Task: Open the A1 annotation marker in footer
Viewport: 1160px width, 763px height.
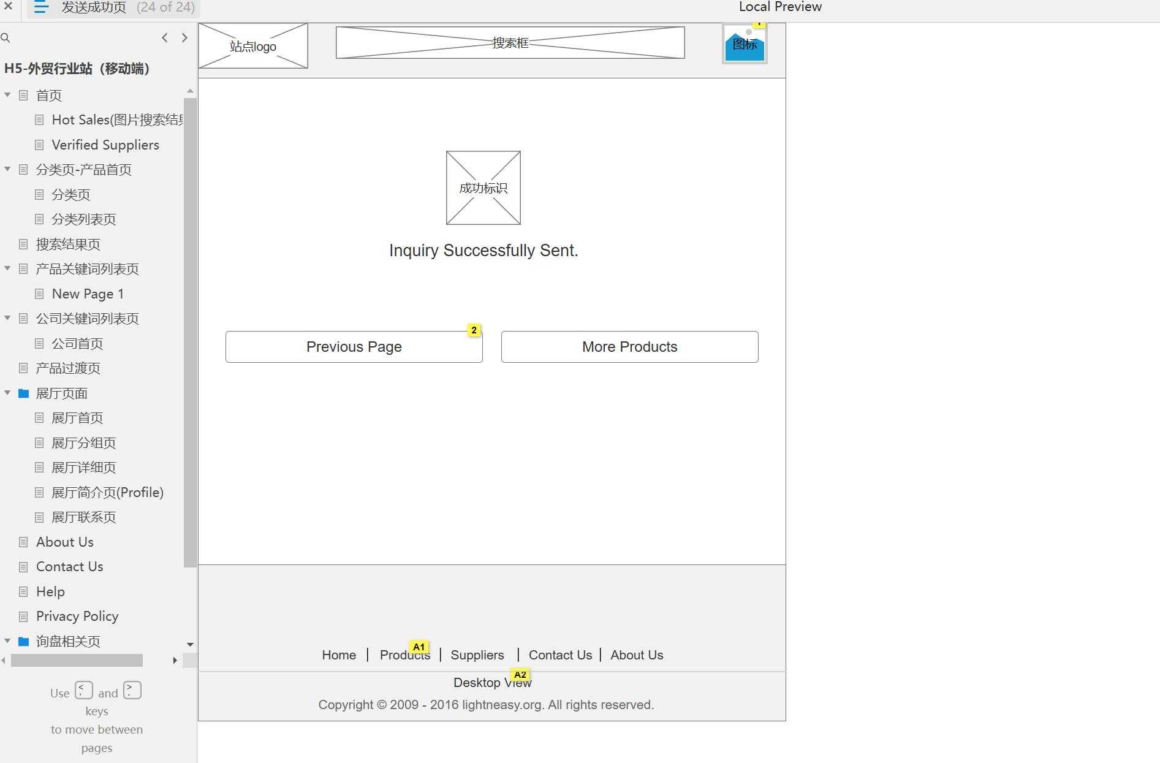Action: pos(419,647)
